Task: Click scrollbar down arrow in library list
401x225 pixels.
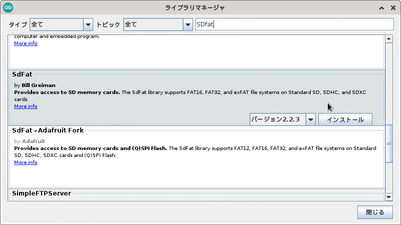Action: pyautogui.click(x=389, y=196)
